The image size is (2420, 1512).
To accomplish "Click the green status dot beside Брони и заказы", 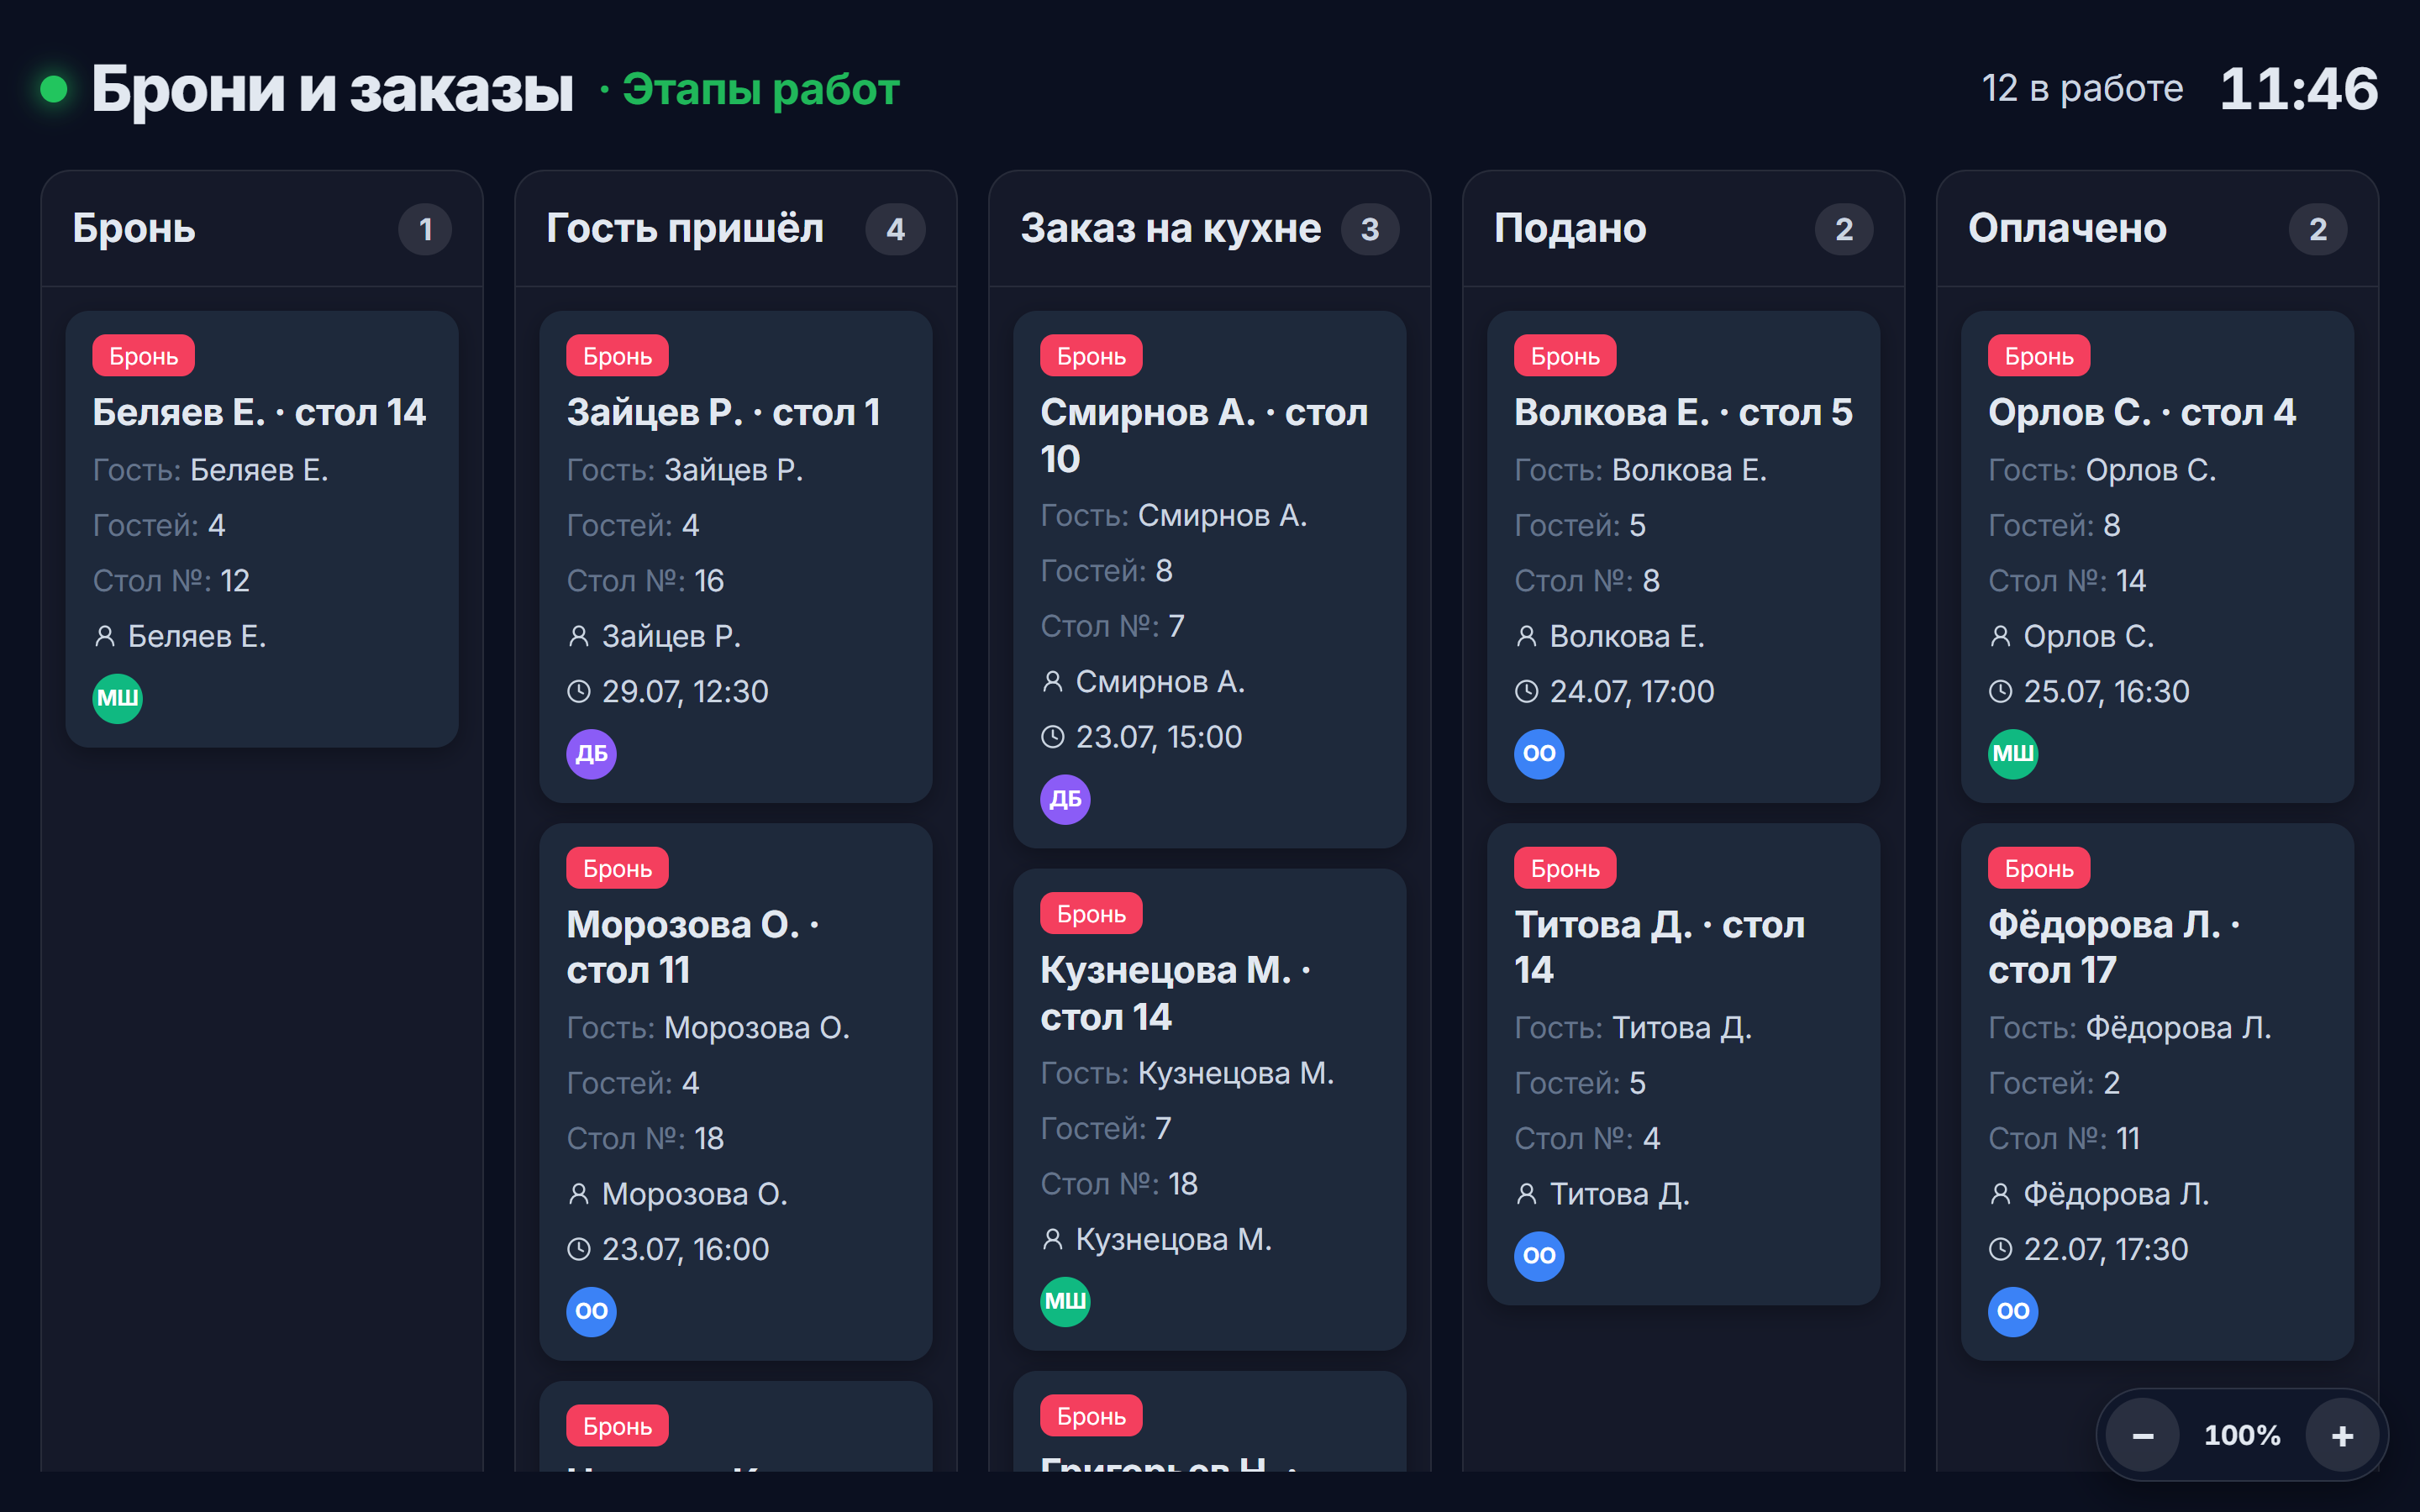I will [x=54, y=90].
